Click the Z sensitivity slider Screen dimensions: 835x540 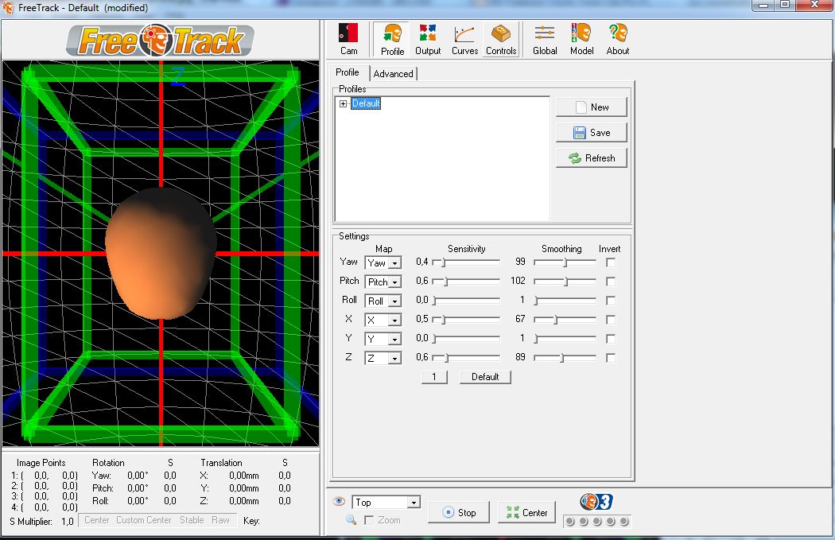(x=466, y=357)
